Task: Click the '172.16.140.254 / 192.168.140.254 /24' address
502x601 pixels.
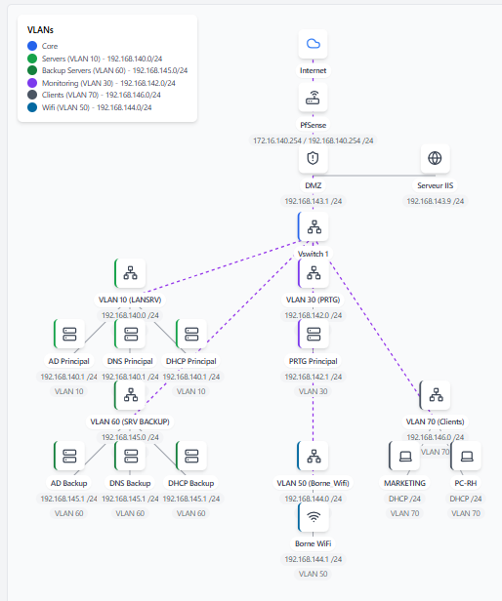Action: pyautogui.click(x=314, y=140)
